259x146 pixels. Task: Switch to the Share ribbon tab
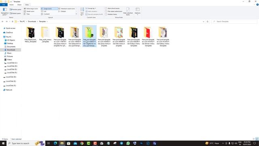(x=19, y=4)
